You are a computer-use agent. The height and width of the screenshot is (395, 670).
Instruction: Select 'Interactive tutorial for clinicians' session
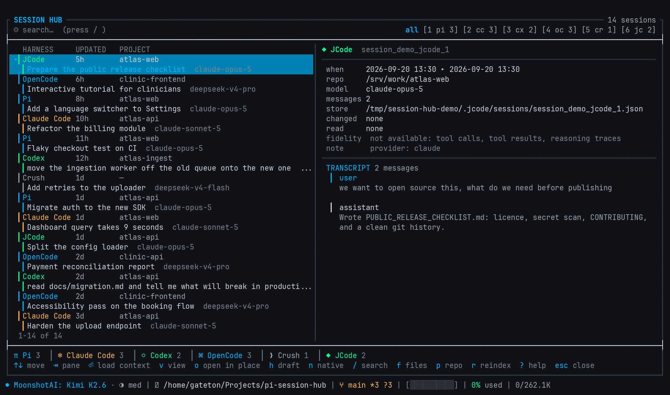(161, 84)
